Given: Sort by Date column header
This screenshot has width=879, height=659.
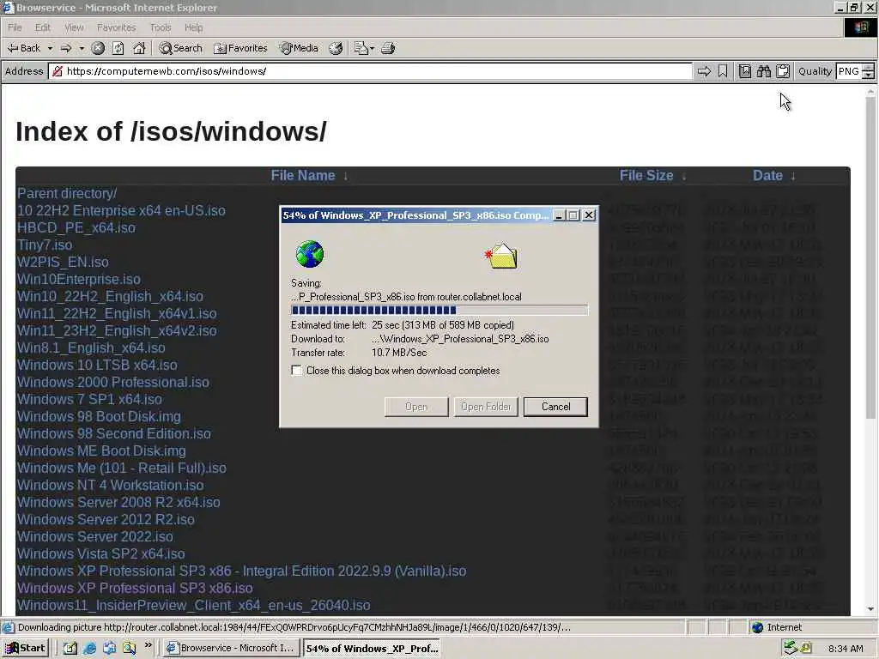Looking at the screenshot, I should point(767,175).
